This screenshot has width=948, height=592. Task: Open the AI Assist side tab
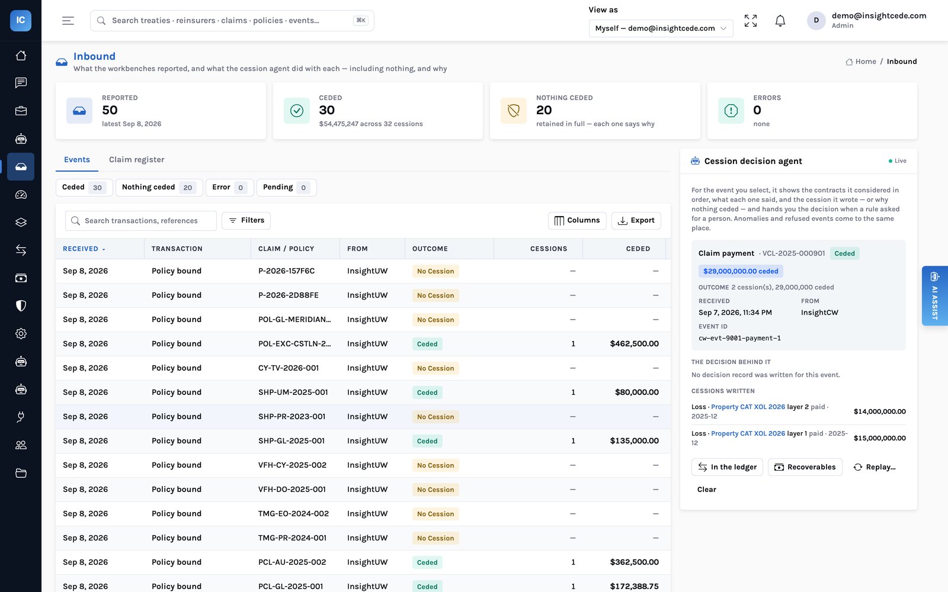[x=935, y=295]
